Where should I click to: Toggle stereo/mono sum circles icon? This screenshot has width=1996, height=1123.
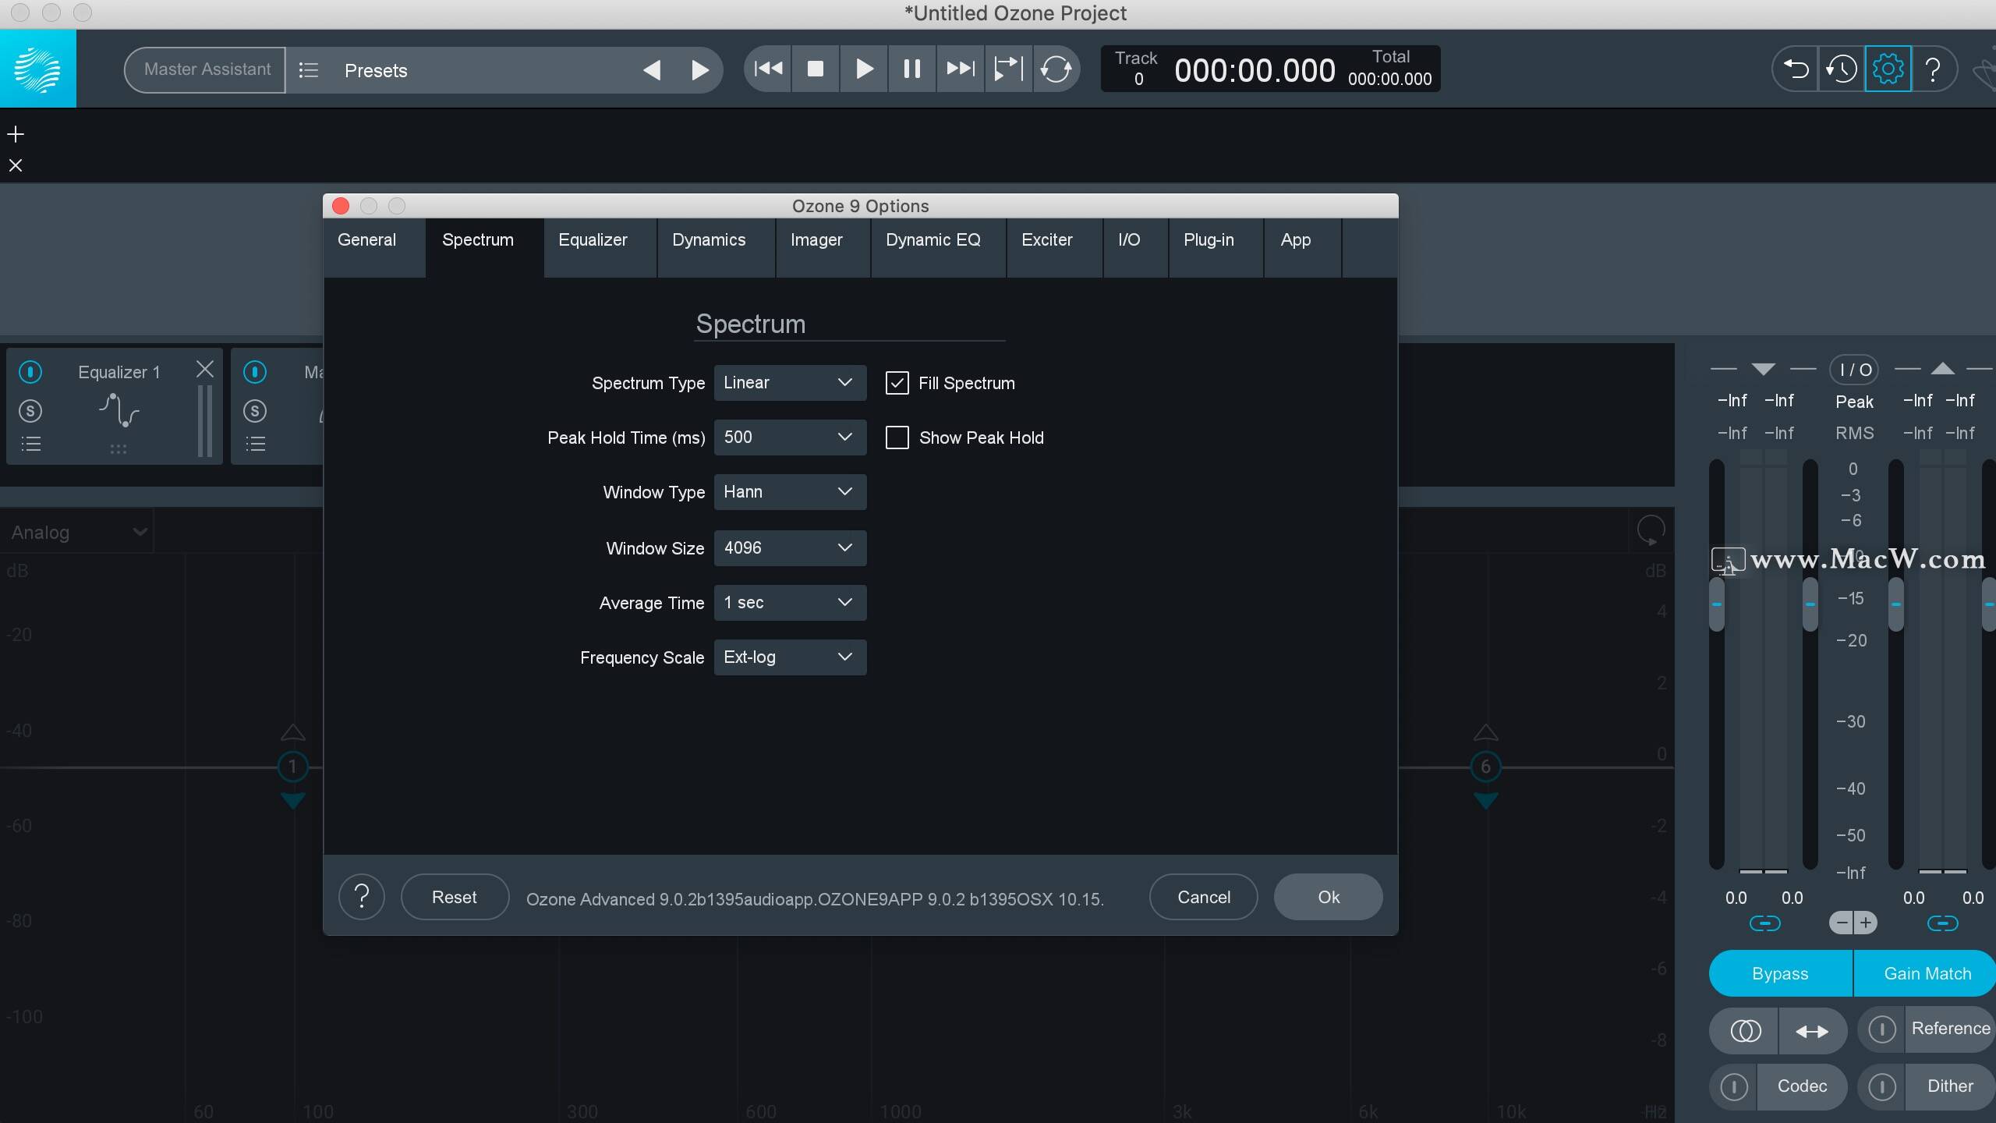pyautogui.click(x=1745, y=1031)
